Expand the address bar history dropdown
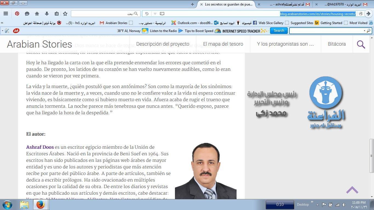This screenshot has width=374, height=210. [155, 14]
